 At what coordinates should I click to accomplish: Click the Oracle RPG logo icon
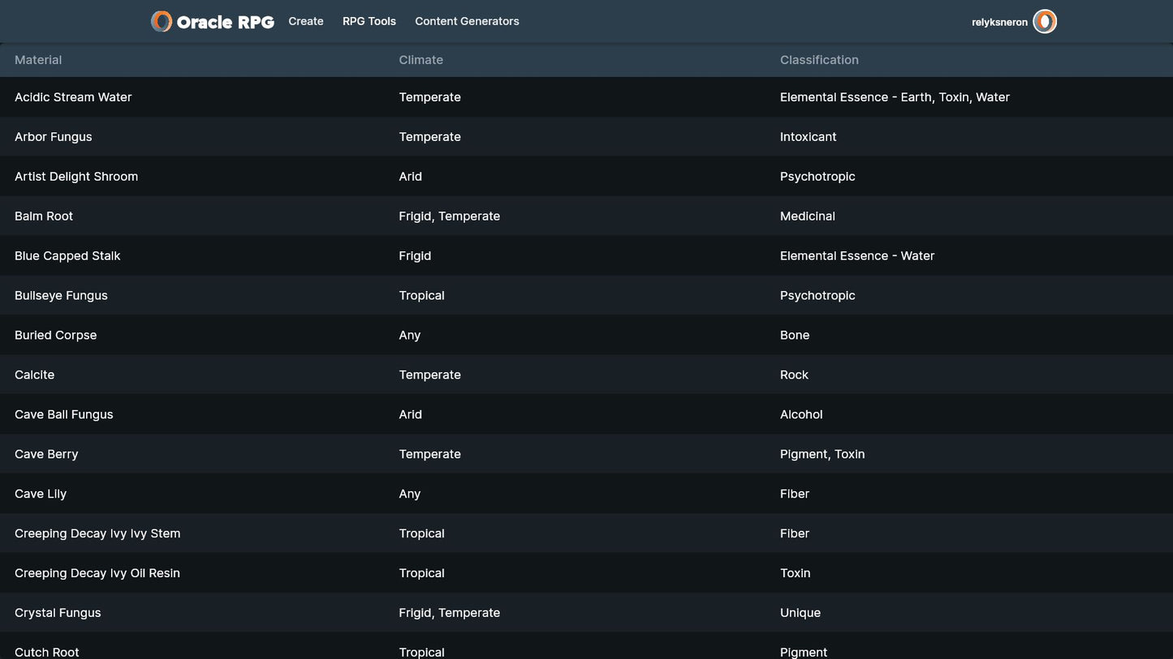(162, 22)
